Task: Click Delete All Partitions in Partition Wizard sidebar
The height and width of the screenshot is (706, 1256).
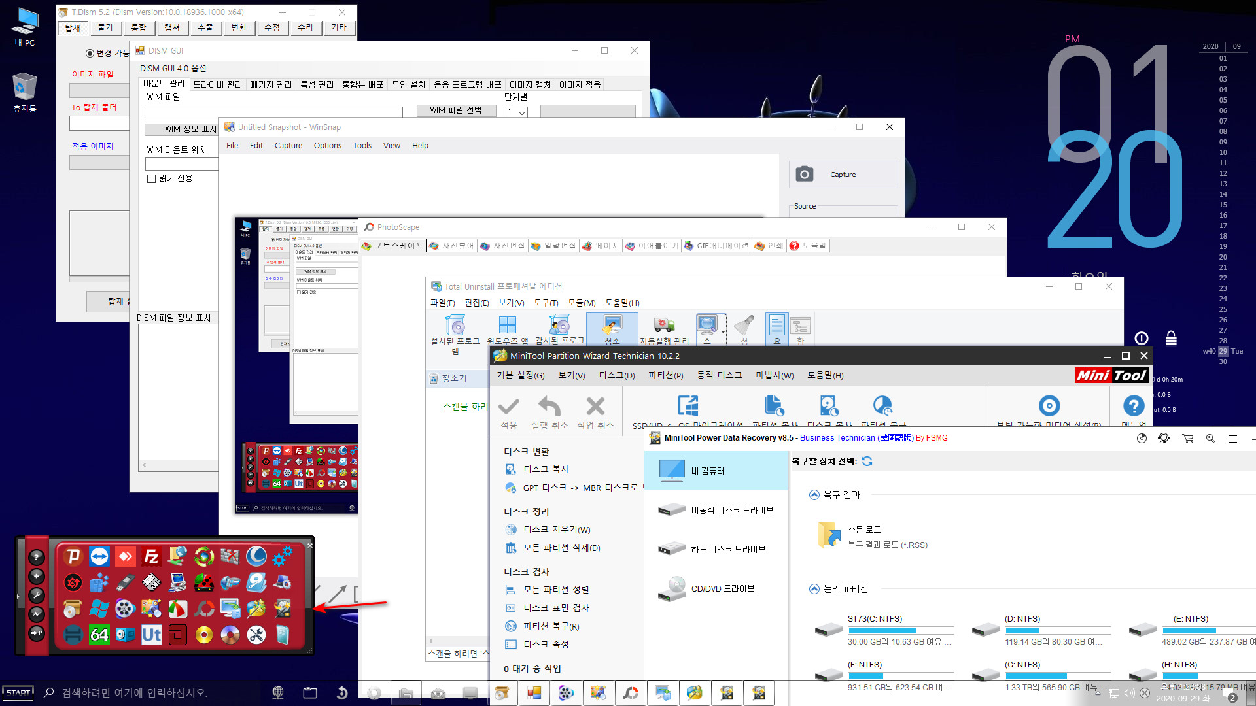Action: 553,548
